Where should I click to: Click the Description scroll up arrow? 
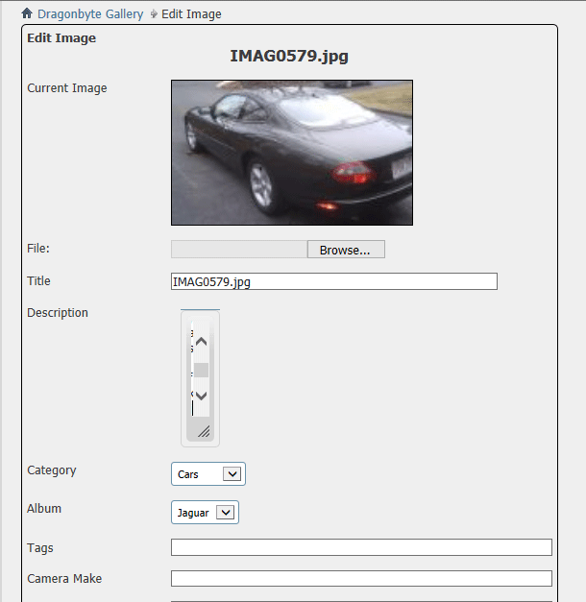(202, 341)
